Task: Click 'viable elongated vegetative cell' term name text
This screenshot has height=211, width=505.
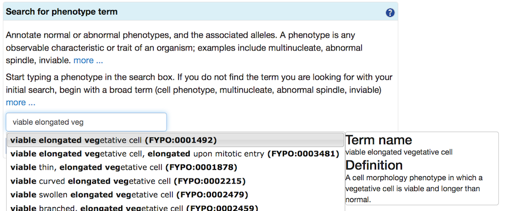Action: [x=399, y=152]
